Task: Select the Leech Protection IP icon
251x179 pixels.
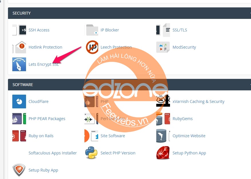Action: (92, 47)
